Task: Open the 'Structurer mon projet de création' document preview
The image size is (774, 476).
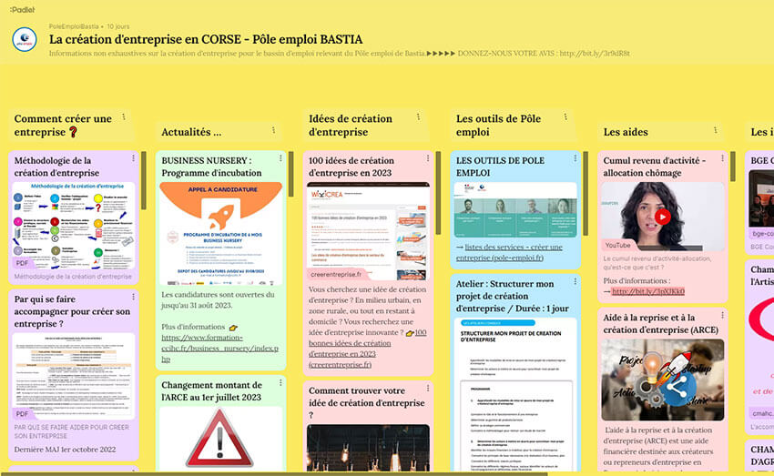Action: (x=515, y=394)
